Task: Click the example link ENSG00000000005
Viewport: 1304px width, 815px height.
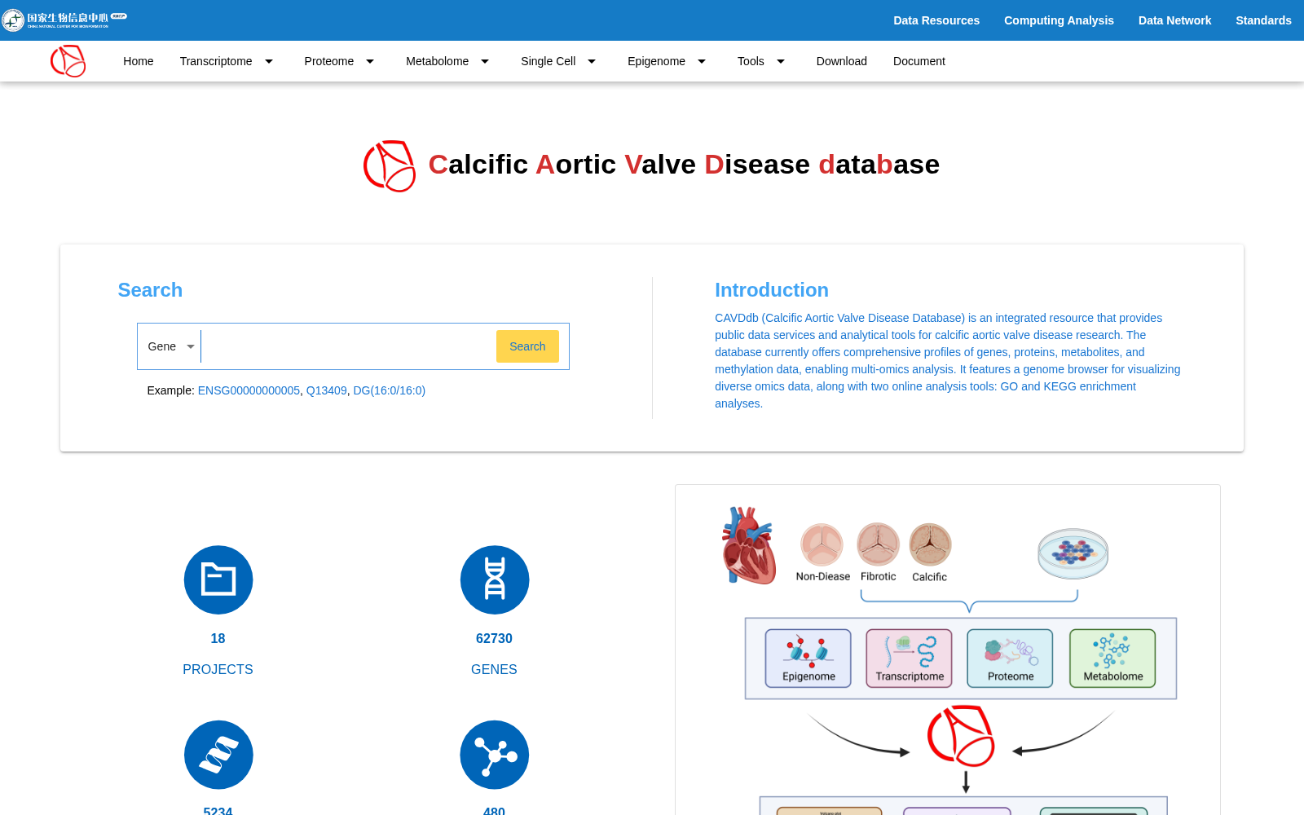Action: (249, 390)
